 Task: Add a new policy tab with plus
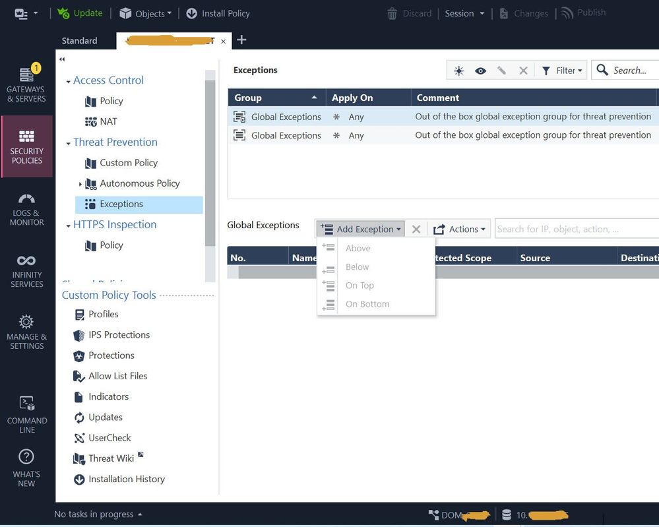point(241,40)
